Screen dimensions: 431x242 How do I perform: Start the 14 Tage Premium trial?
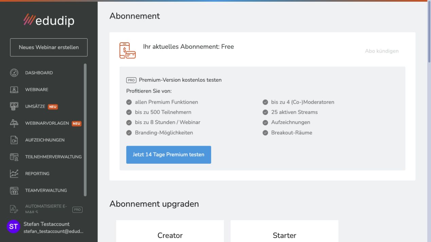(168, 155)
